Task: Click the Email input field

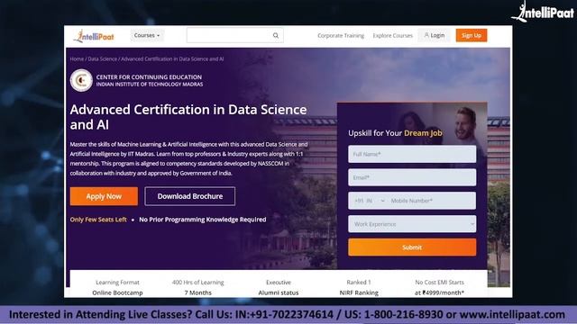Action: (x=412, y=177)
